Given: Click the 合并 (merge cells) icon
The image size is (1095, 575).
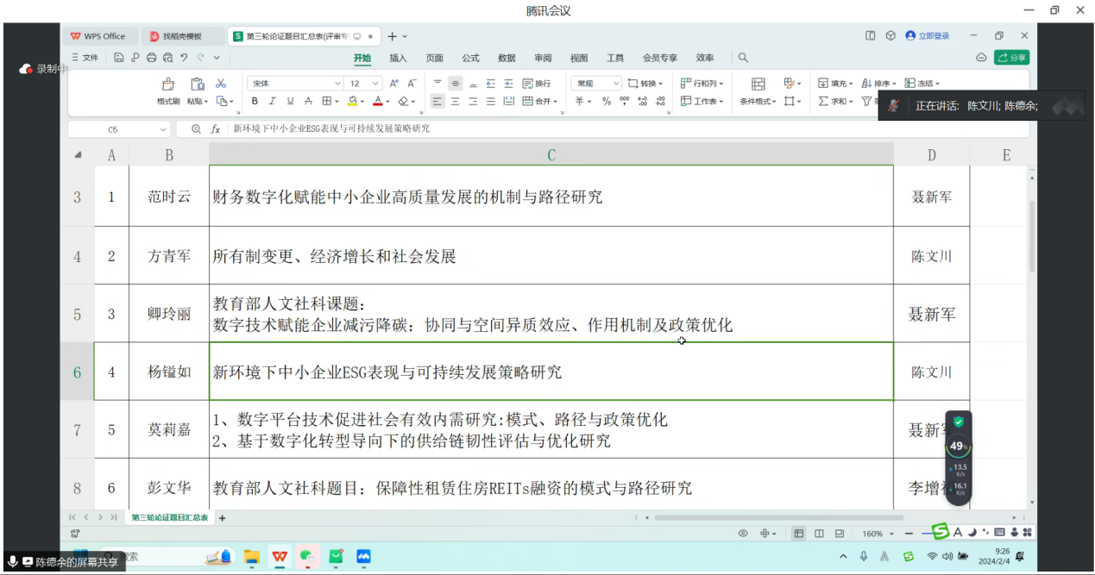Looking at the screenshot, I should tap(528, 102).
